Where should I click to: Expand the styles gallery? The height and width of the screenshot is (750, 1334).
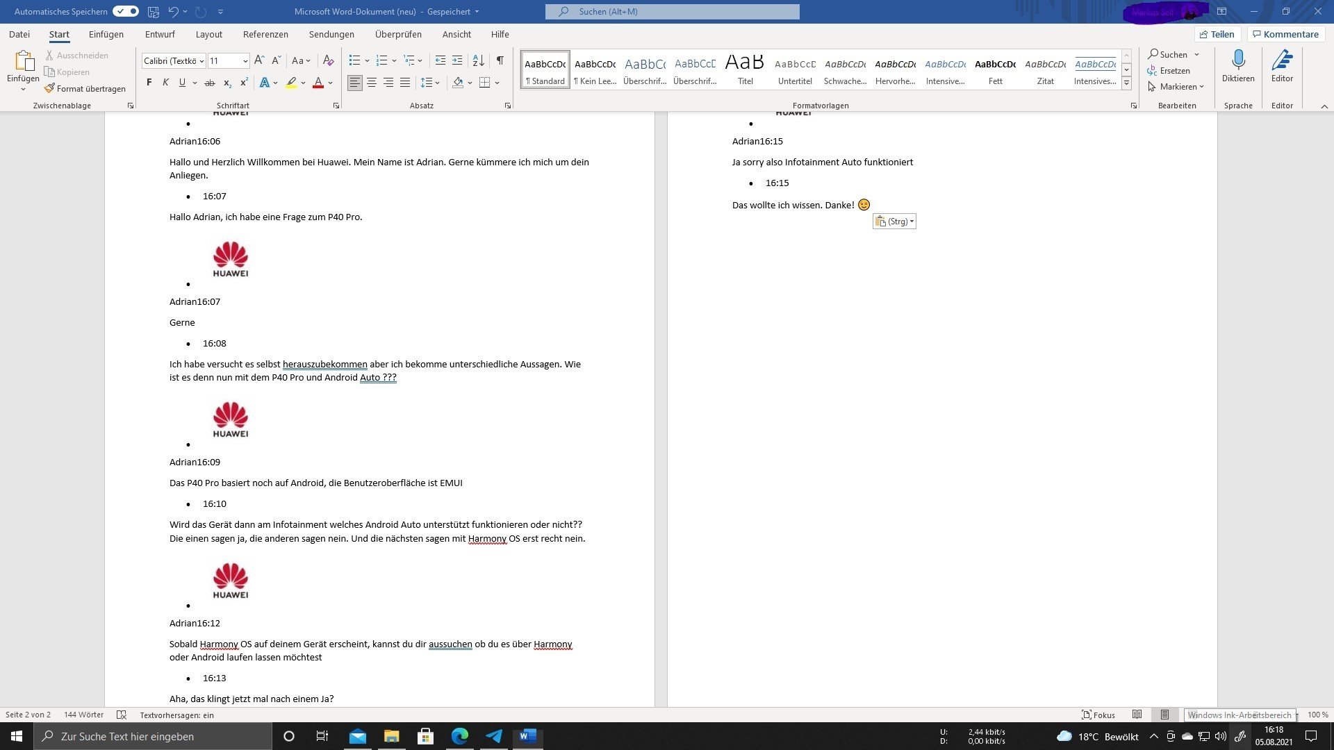coord(1126,83)
